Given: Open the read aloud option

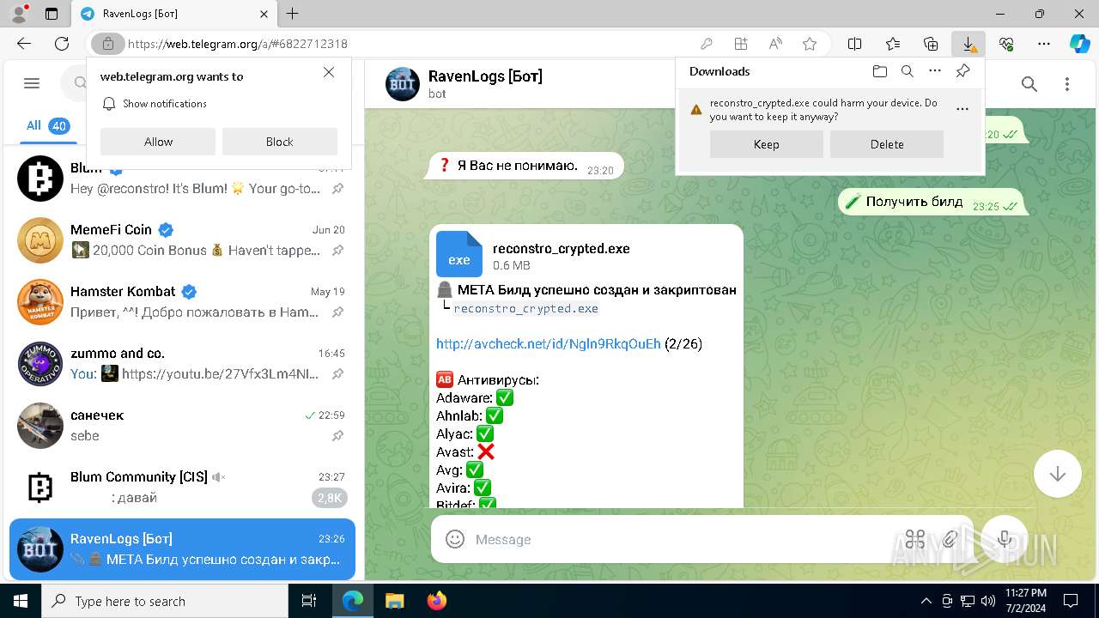Looking at the screenshot, I should click(x=775, y=44).
